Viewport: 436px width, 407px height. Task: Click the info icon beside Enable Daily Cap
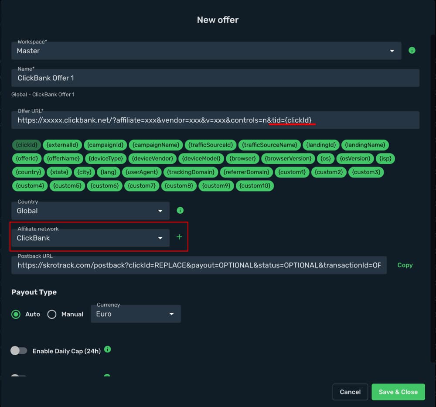[108, 349]
